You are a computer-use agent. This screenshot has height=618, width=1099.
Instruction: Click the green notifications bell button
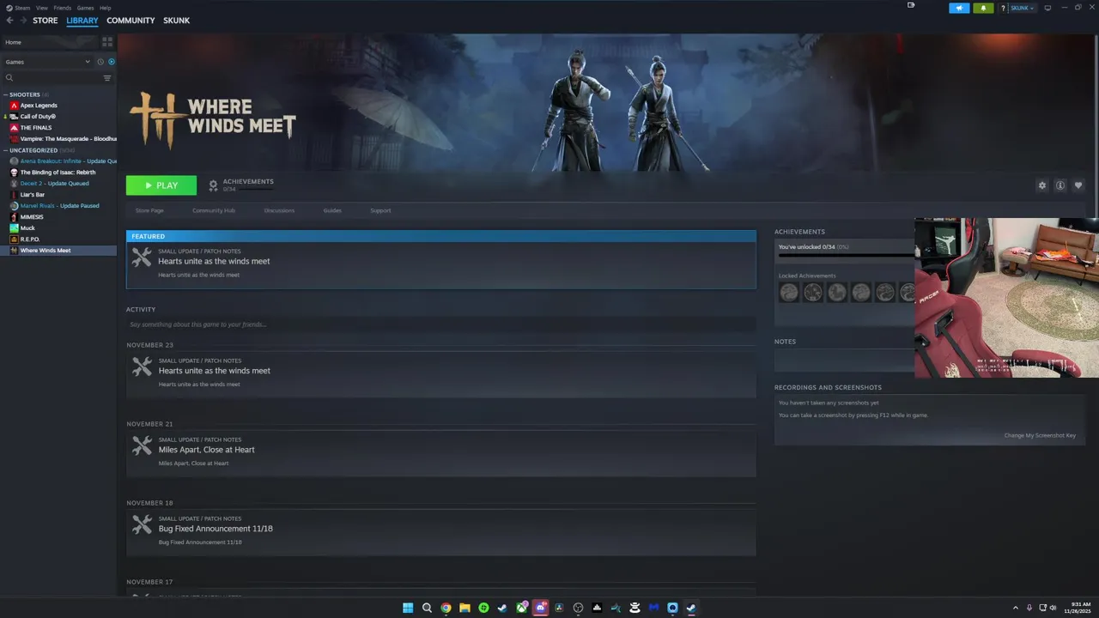point(983,8)
